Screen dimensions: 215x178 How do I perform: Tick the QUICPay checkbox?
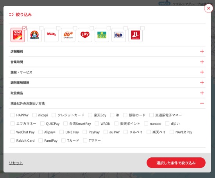click(42, 123)
